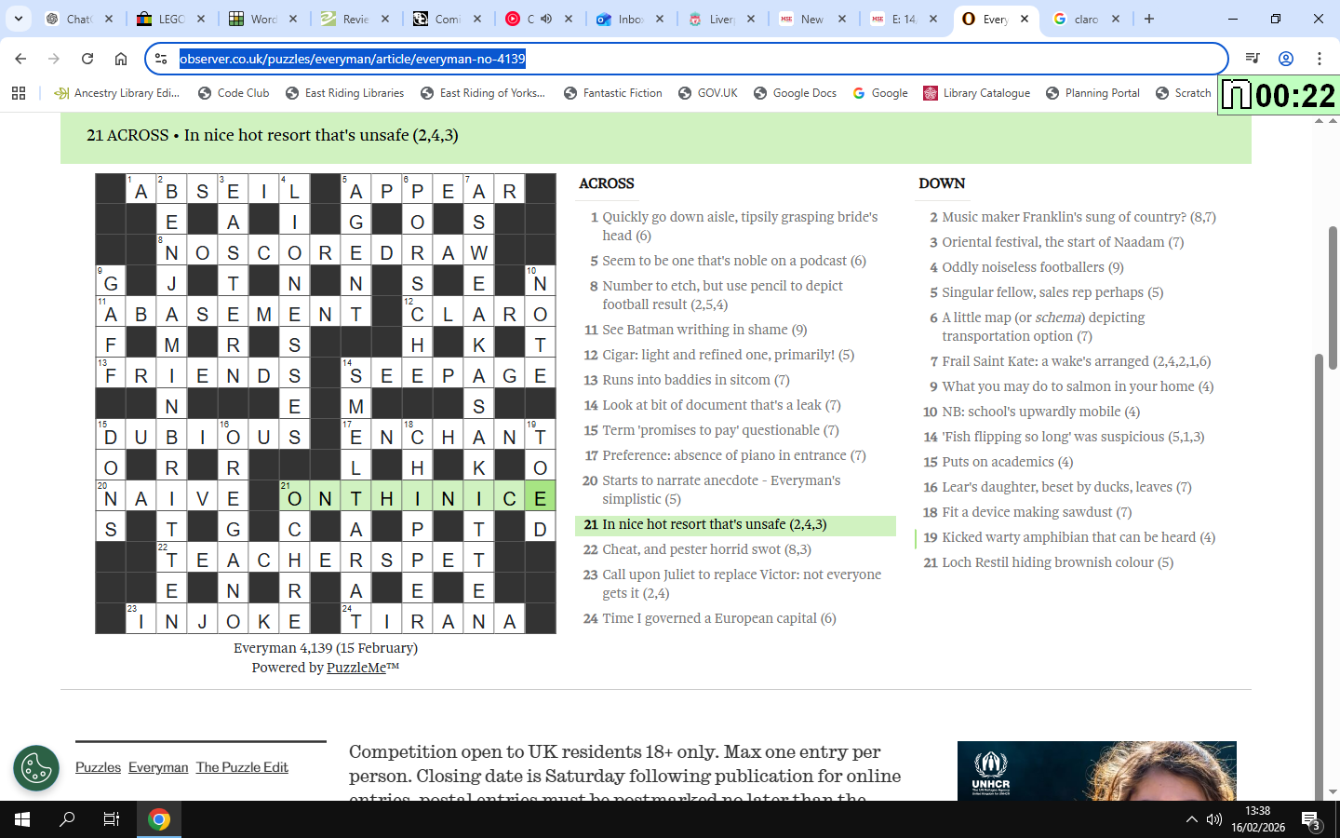Screen dimensions: 1340x838
Task: View site information icon in address bar
Action: click(x=161, y=59)
